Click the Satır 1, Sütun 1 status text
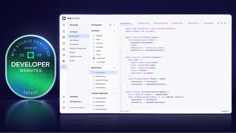236x133 pixels. click(x=125, y=111)
